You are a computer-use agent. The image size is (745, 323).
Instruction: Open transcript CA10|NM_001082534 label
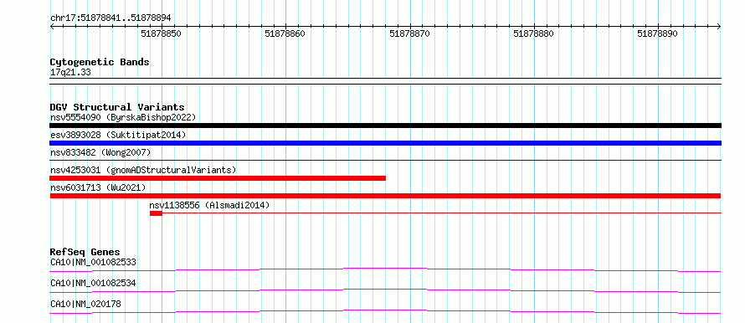pos(93,283)
